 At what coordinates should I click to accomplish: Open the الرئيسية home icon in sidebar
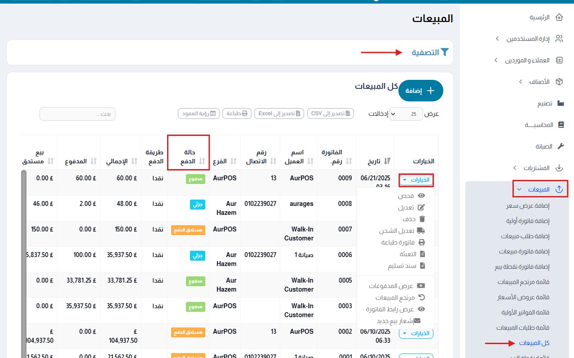[559, 17]
